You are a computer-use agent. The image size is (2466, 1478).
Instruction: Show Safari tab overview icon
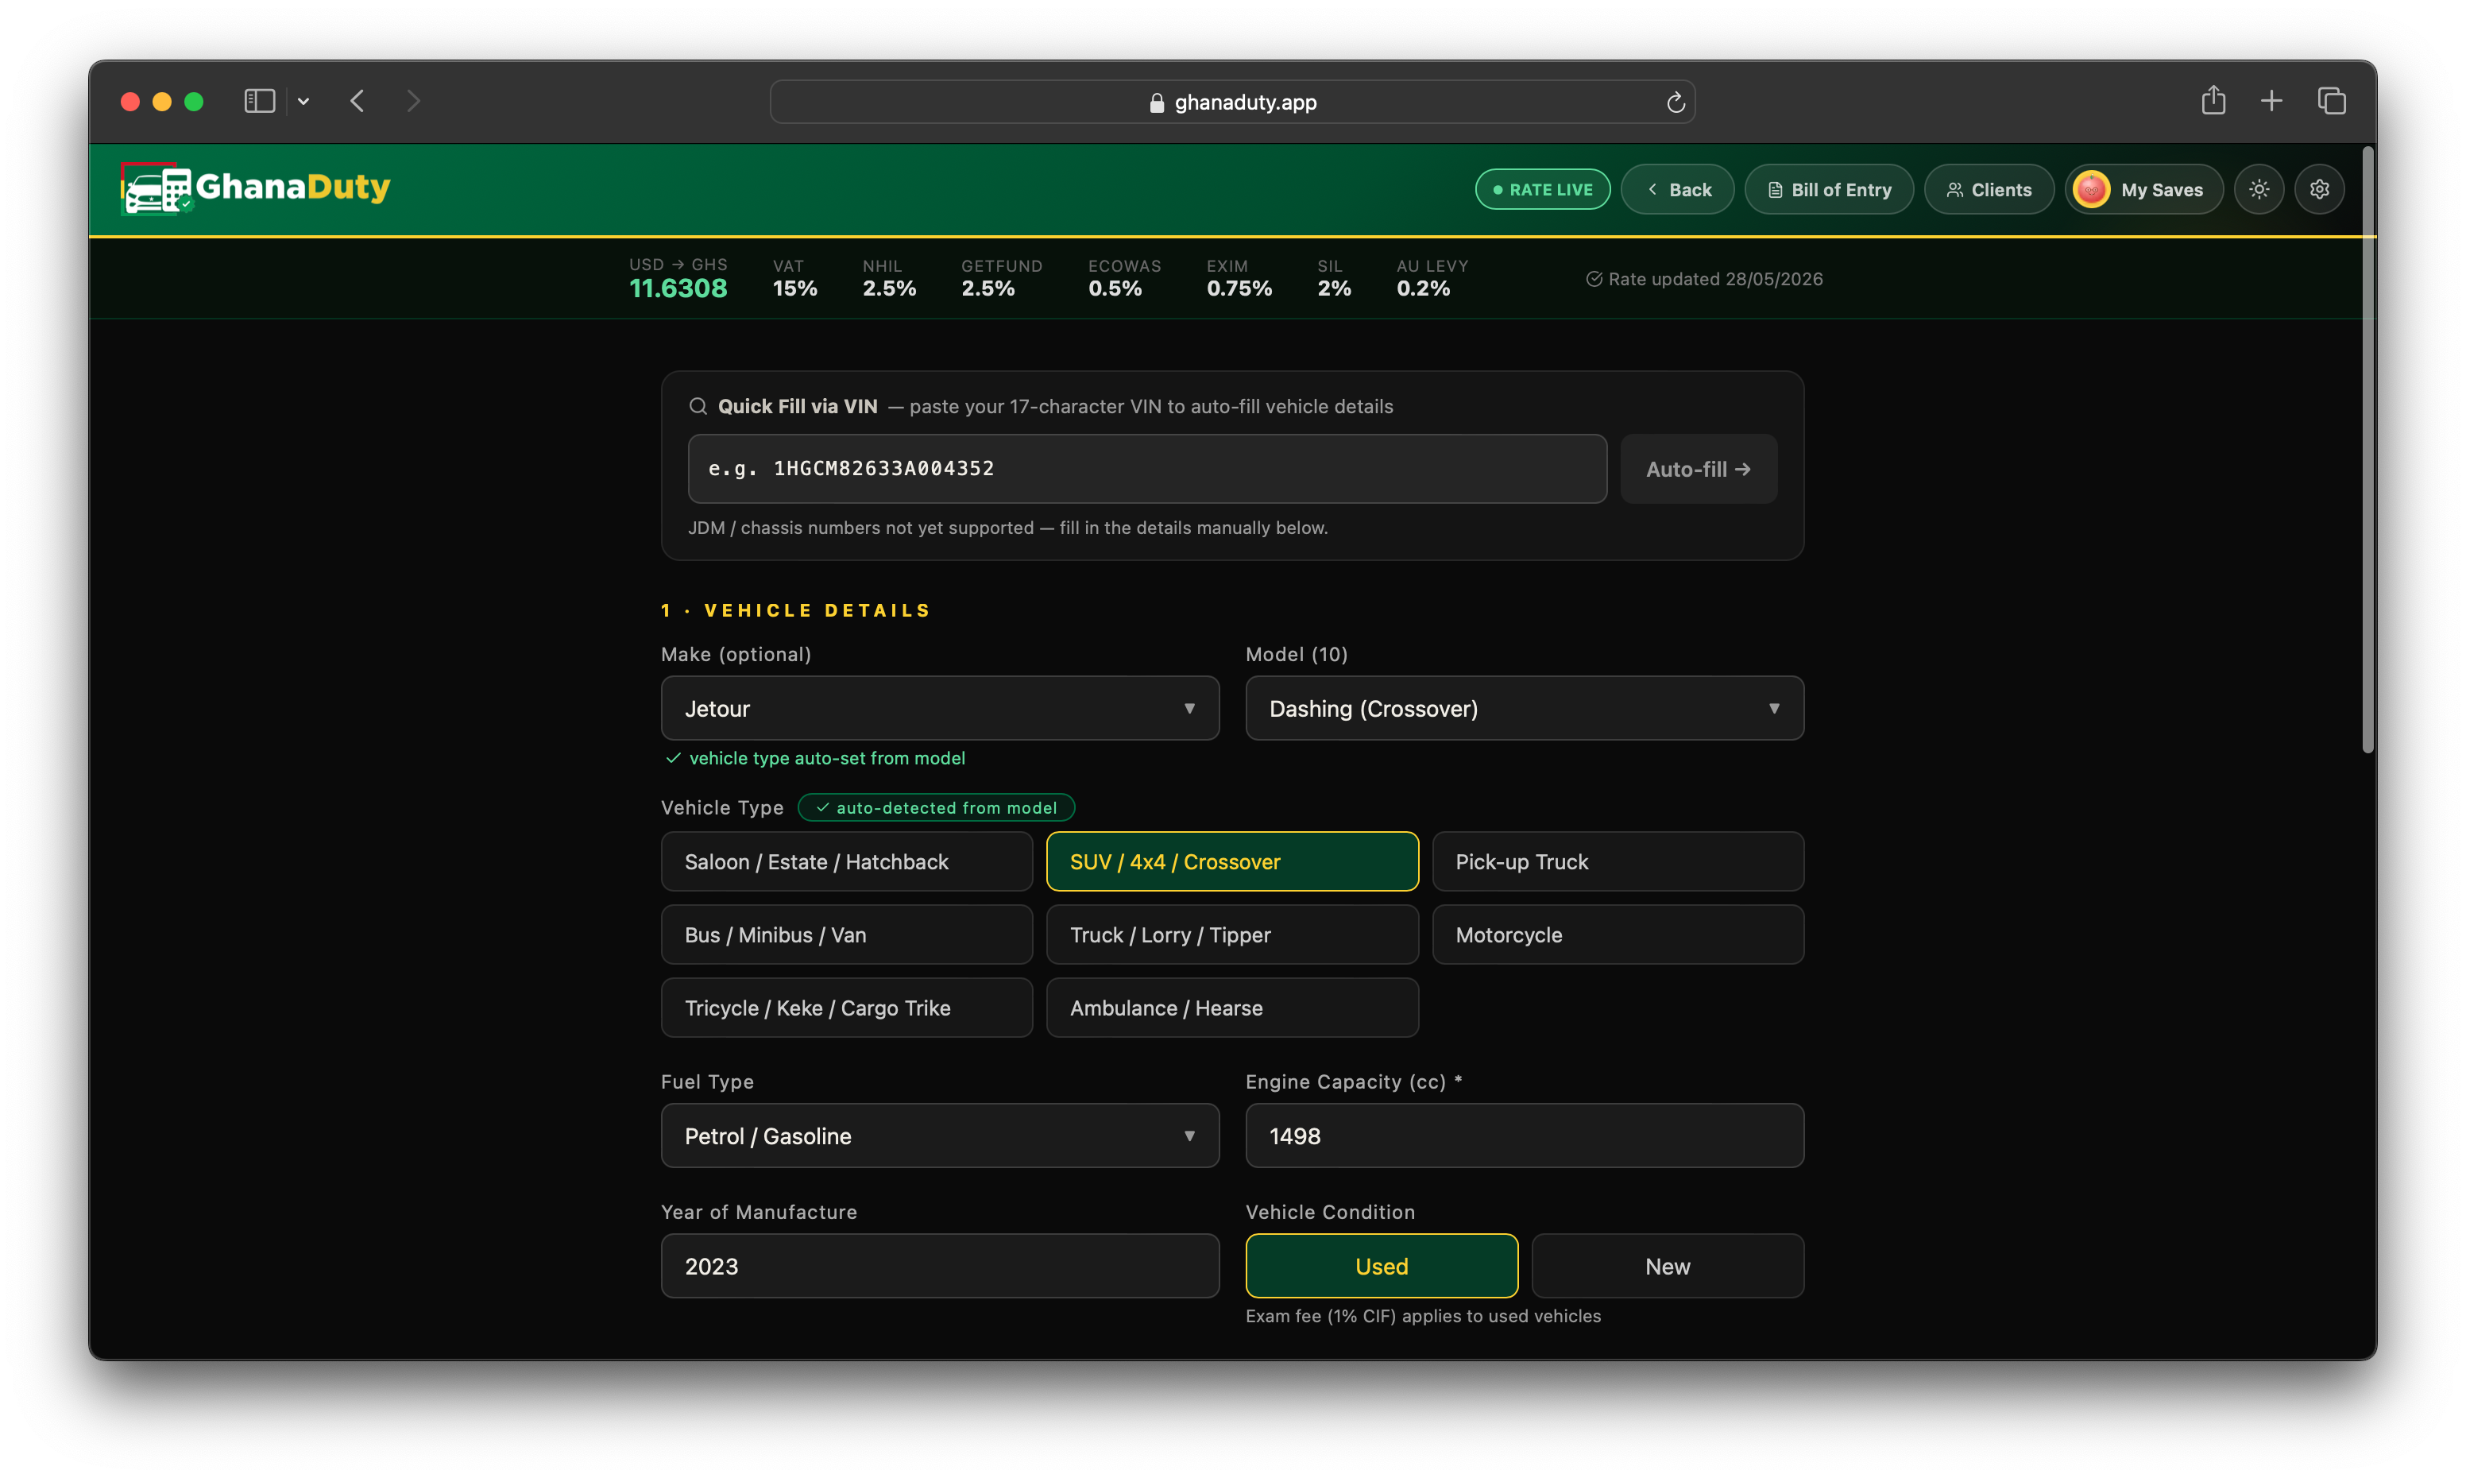(x=2331, y=101)
